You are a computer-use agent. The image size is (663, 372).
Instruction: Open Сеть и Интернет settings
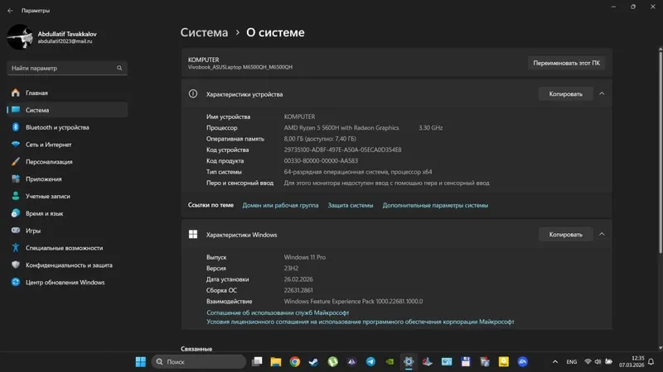tap(67, 145)
